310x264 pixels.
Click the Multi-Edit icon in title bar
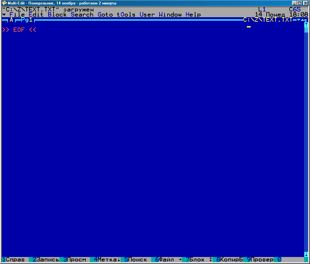click(x=4, y=3)
